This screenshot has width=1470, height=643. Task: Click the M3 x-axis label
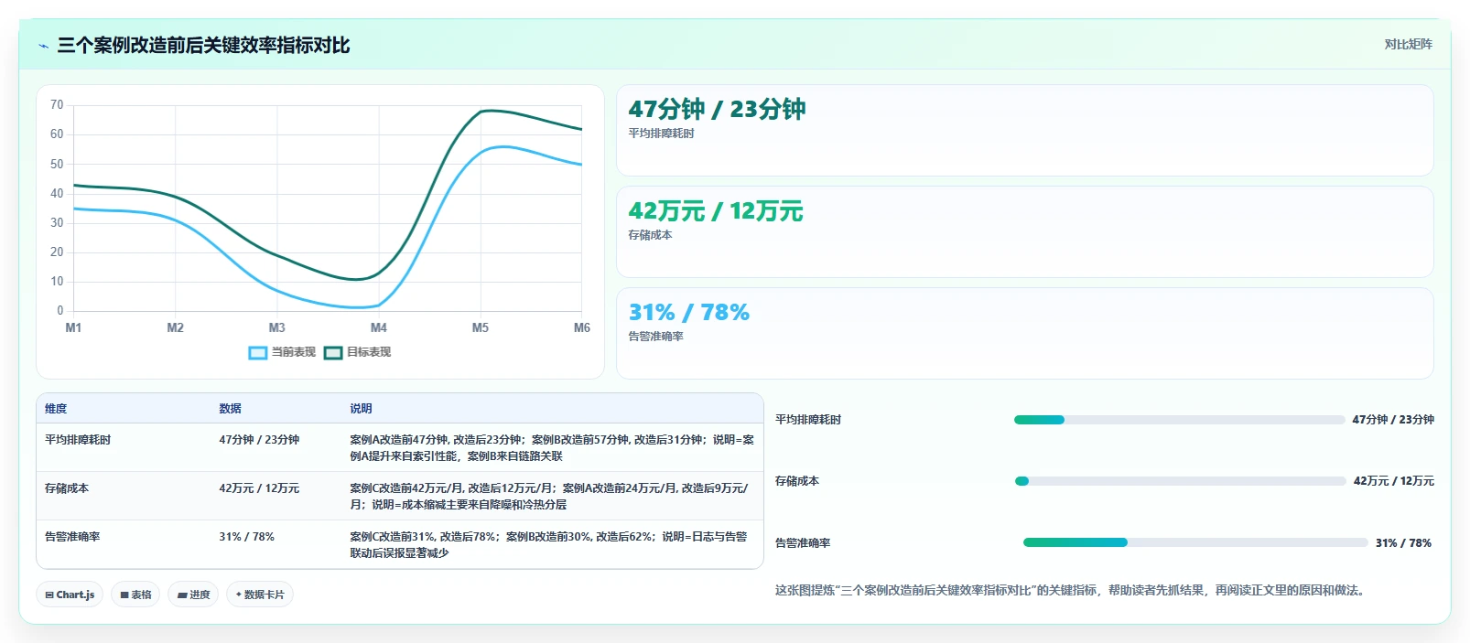(276, 327)
